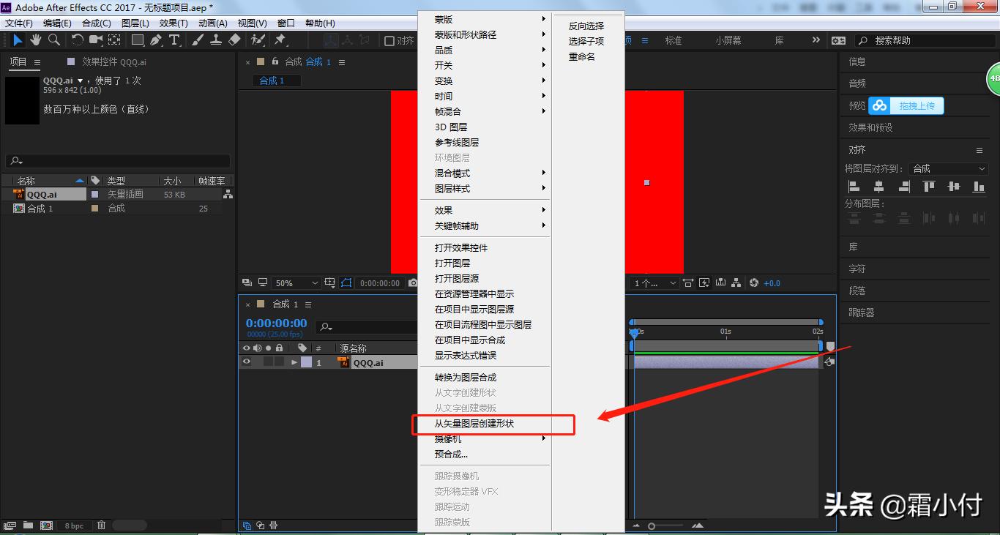Select the Eraser tool
Viewport: 1000px width, 535px height.
point(233,40)
